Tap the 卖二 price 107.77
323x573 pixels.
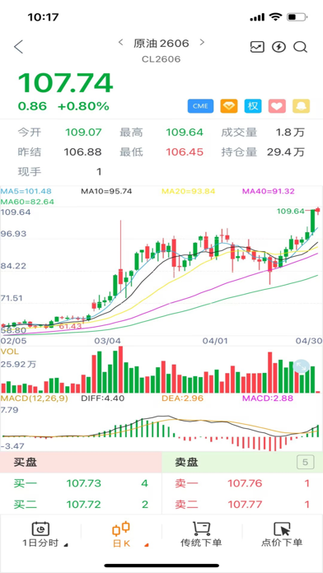[x=245, y=505]
